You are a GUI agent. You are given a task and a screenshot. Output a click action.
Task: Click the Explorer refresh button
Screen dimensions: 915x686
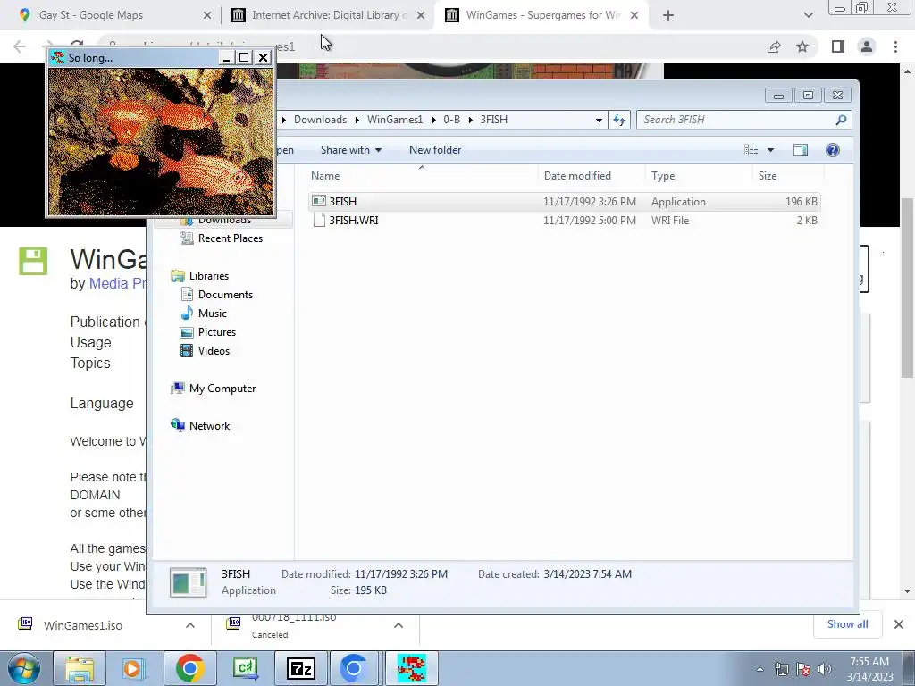tap(619, 121)
